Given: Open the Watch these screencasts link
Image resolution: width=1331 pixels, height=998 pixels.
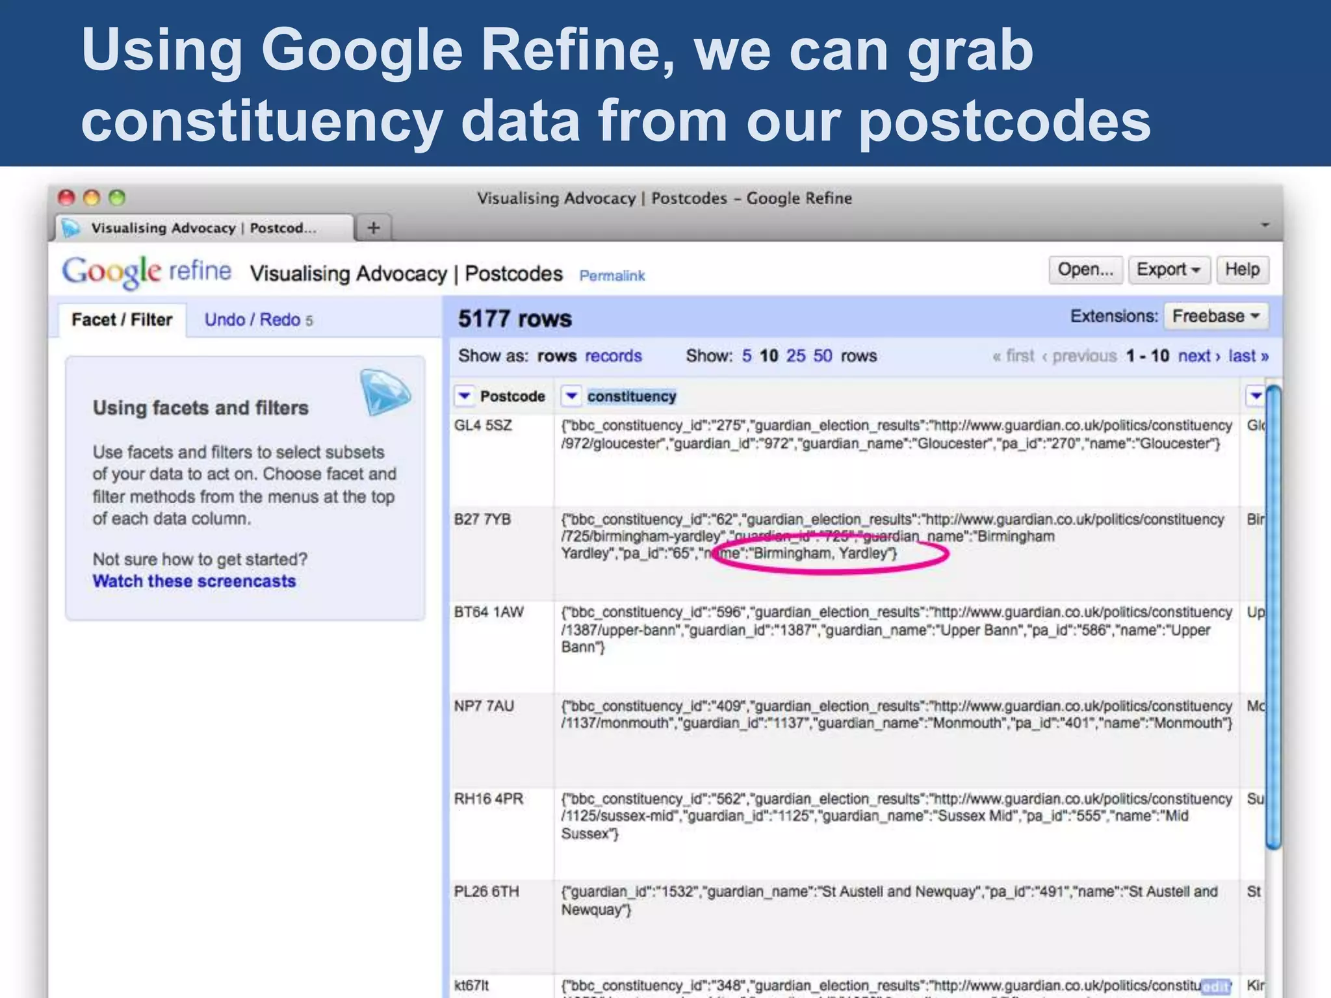Looking at the screenshot, I should [x=194, y=581].
